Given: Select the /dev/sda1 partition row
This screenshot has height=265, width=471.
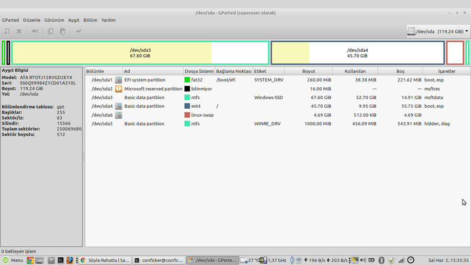Looking at the screenshot, I should (x=277, y=80).
